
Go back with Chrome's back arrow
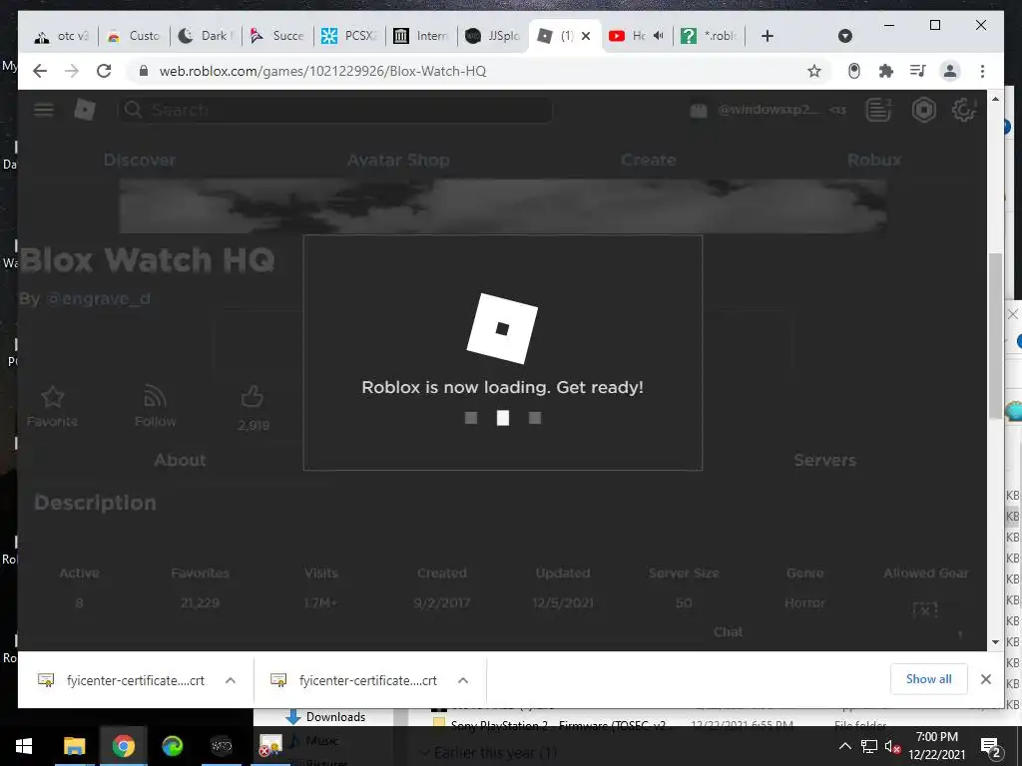pyautogui.click(x=40, y=71)
